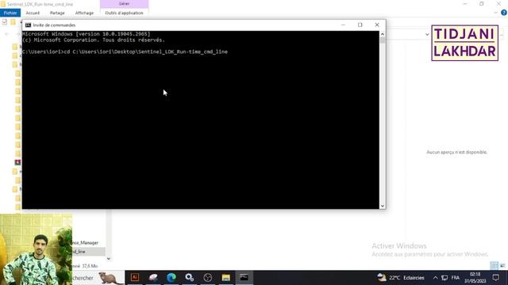
Task: Click the command prompt title bar icon
Action: [x=29, y=25]
